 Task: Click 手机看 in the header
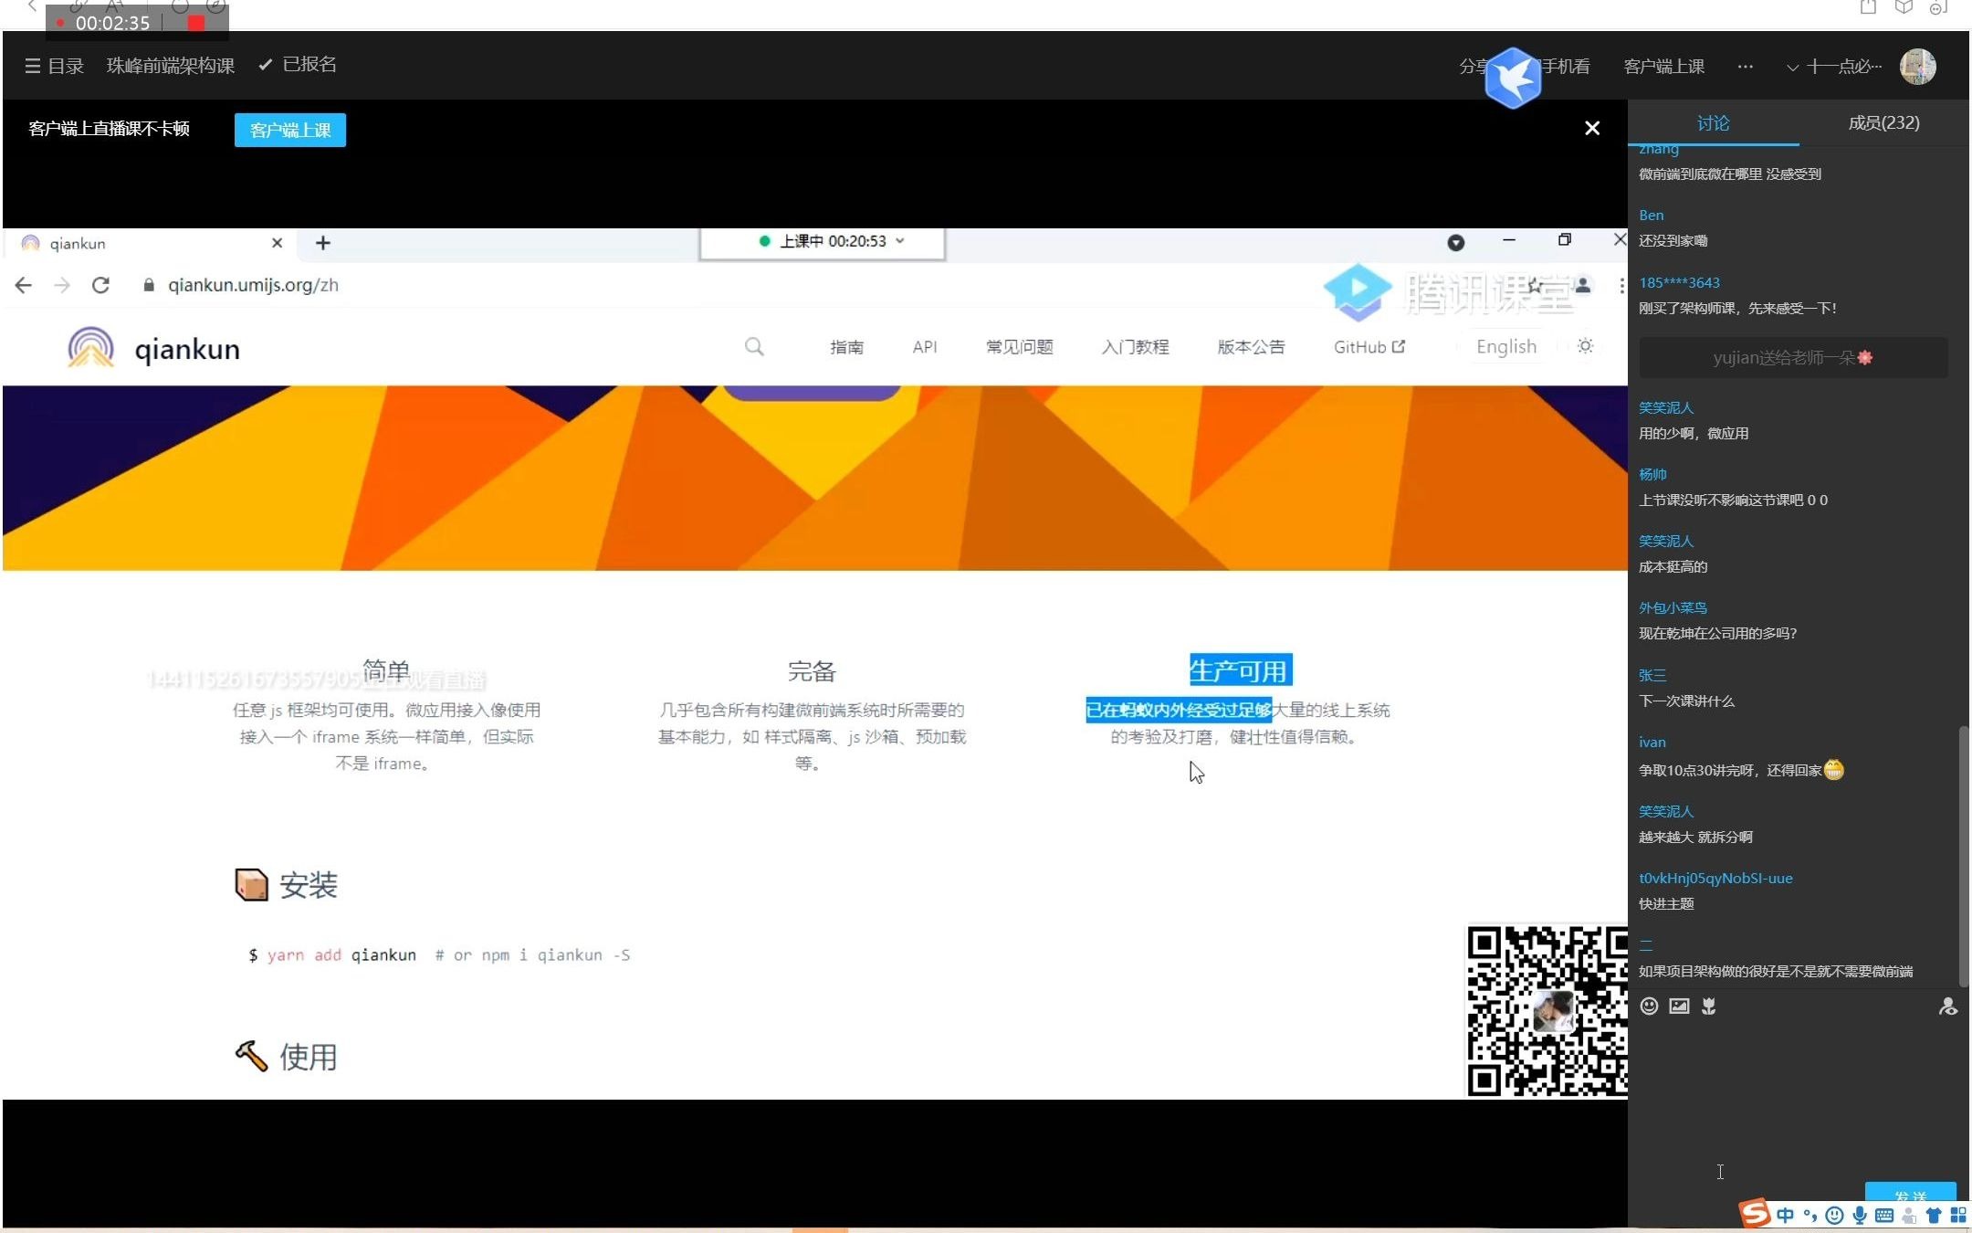click(1567, 67)
